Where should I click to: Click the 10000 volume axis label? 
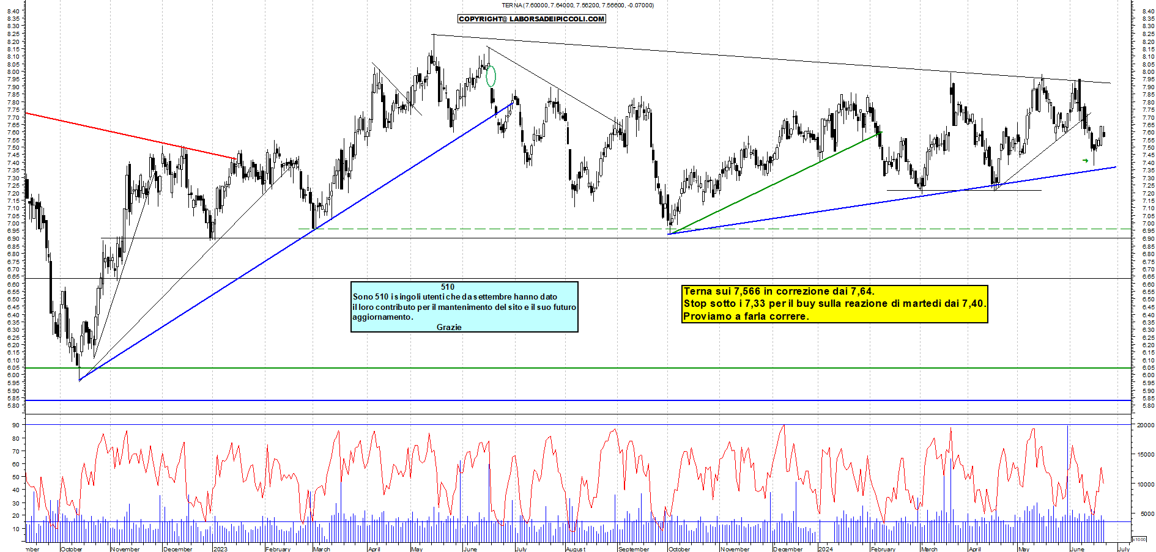coord(1146,484)
